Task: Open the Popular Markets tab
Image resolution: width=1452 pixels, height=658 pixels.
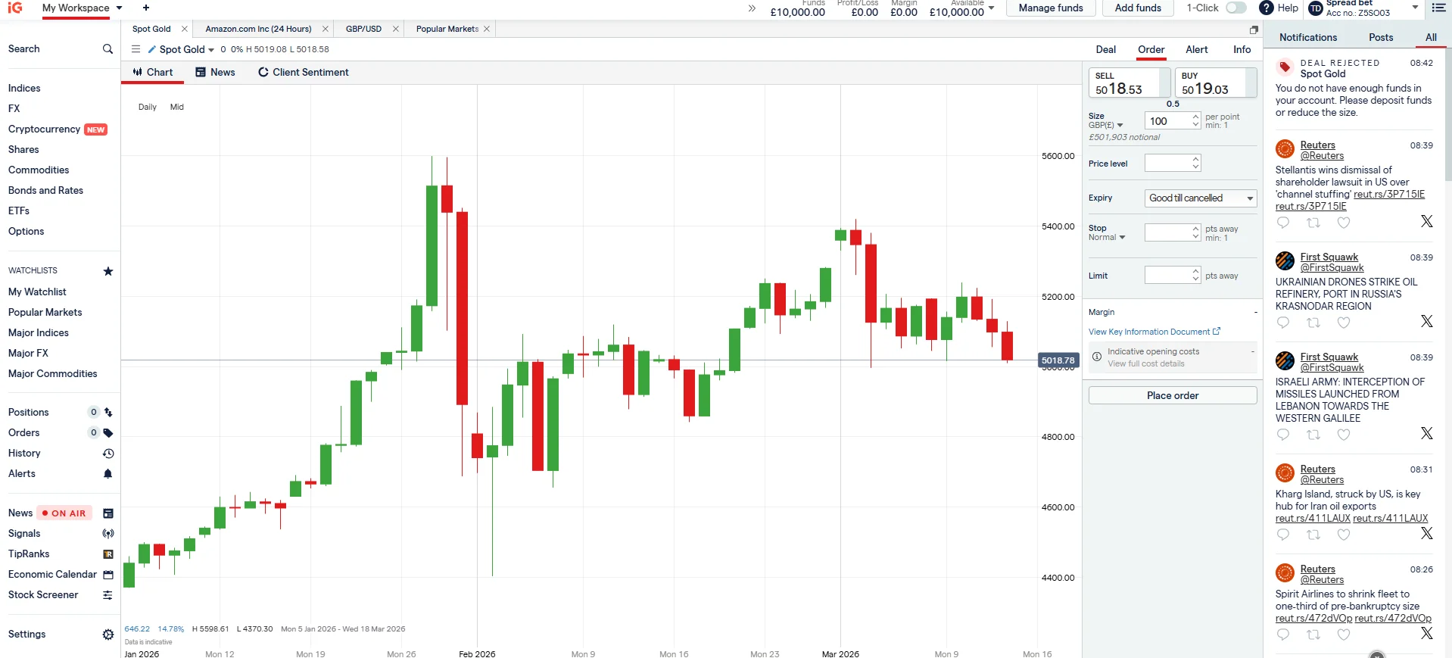Action: 447,29
